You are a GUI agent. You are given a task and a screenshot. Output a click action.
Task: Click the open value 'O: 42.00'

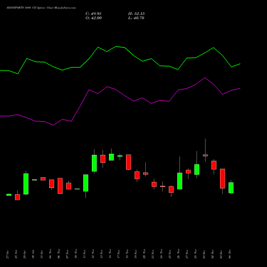[x=93, y=18]
